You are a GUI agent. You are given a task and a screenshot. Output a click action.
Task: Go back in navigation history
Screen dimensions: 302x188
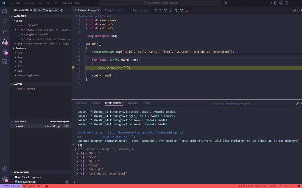[x=90, y=3]
